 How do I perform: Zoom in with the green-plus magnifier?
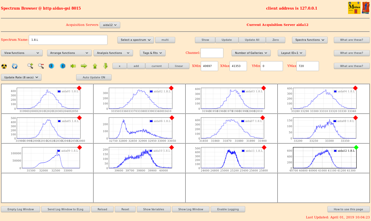[x=30, y=66]
